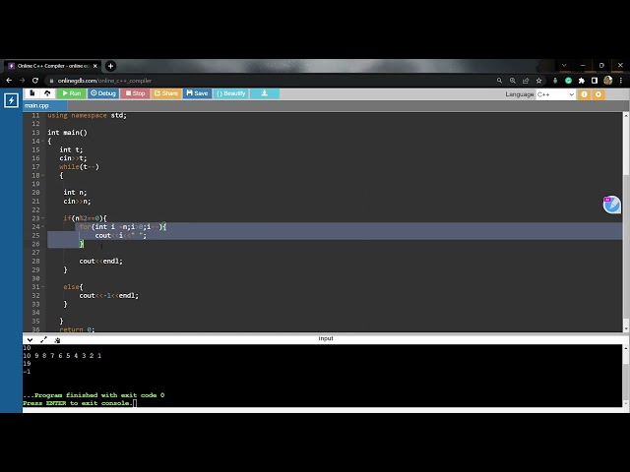
Task: Collapse the code fold at line 23
Action: pos(43,218)
